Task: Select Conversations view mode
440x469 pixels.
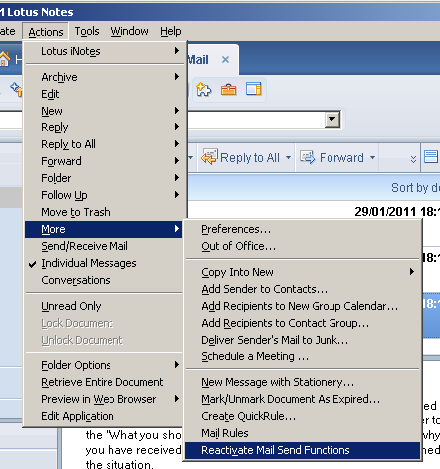Action: [x=104, y=280]
